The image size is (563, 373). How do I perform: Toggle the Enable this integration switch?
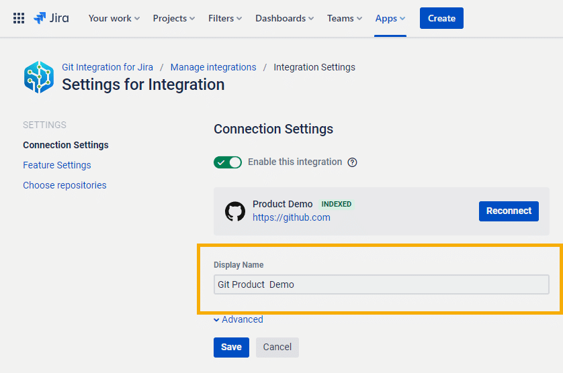coord(228,162)
